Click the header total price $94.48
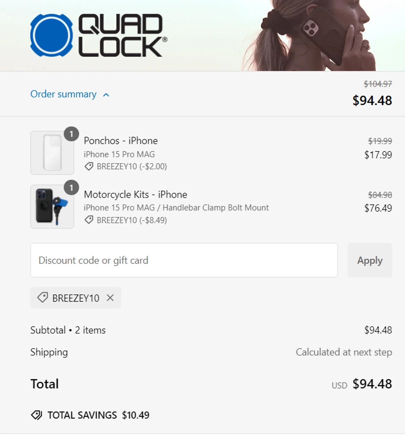 pyautogui.click(x=372, y=101)
